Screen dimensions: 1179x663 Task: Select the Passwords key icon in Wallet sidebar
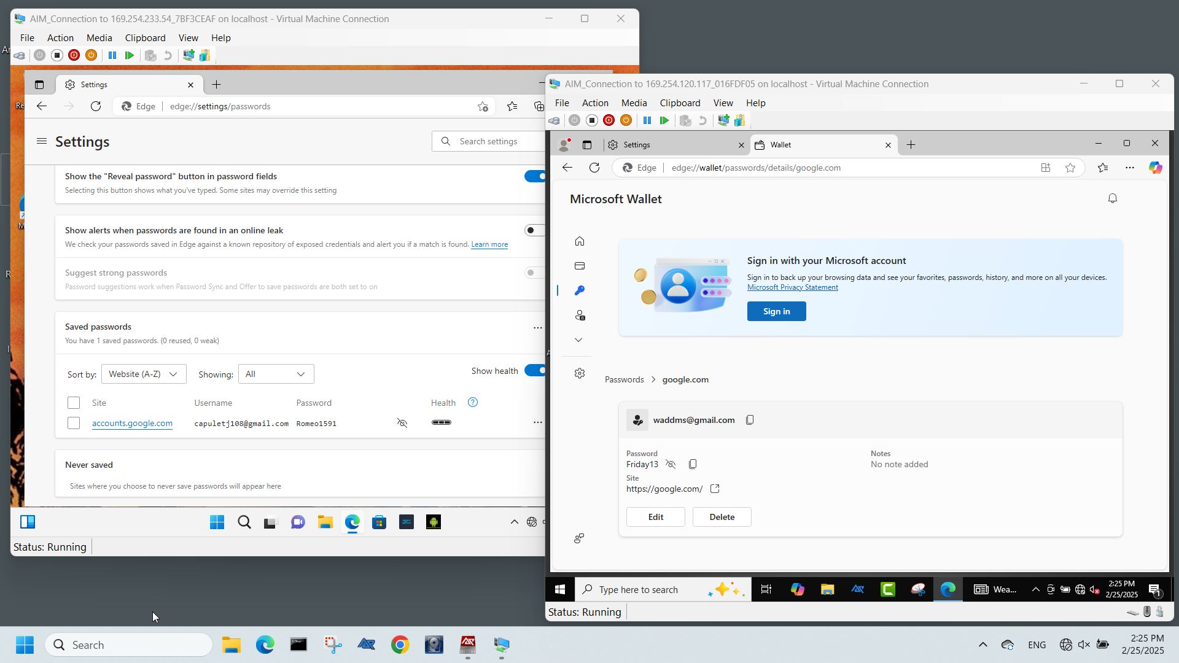pos(579,290)
